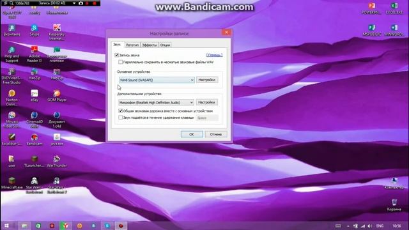409x230 pixels.
Task: Show hidden tray icons arrow
Action: tap(348, 226)
